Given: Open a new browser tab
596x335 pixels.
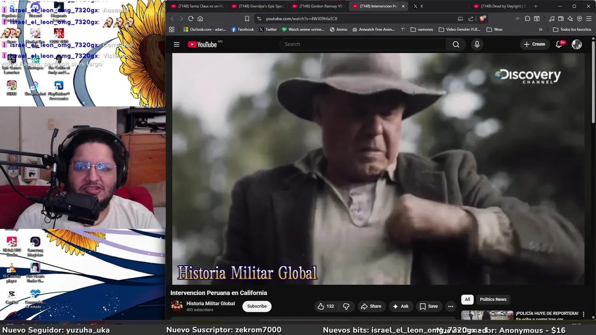Looking at the screenshot, I should point(535,6).
